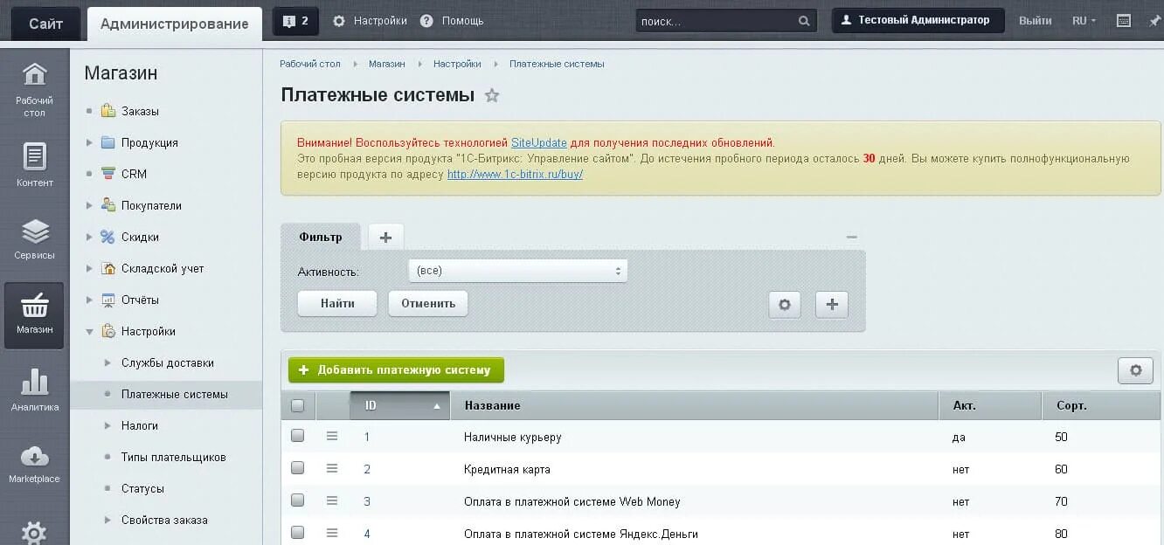Viewport: 1164px width, 545px height.
Task: Expand the Скидки tree node
Action: pos(89,237)
